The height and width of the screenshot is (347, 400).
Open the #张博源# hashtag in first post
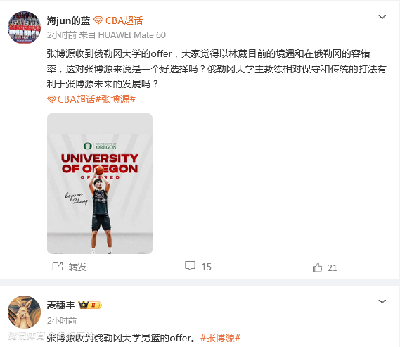[x=115, y=99]
